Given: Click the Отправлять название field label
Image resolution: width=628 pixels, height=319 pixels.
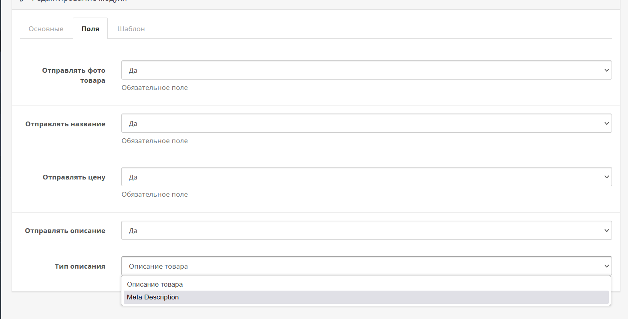Looking at the screenshot, I should (65, 124).
